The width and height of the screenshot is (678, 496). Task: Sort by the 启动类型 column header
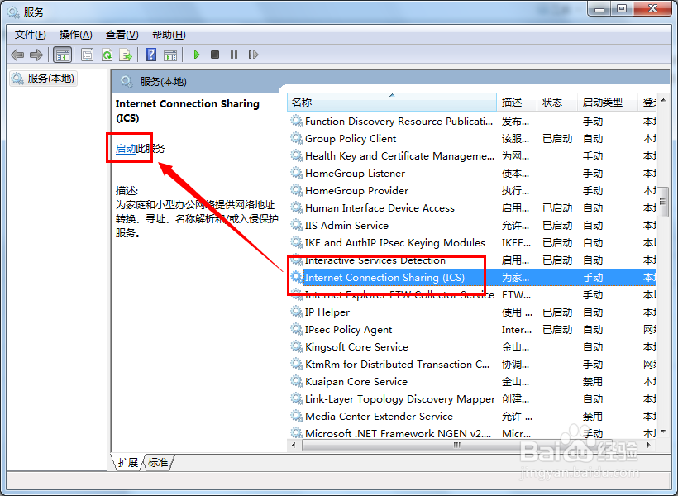pyautogui.click(x=607, y=102)
